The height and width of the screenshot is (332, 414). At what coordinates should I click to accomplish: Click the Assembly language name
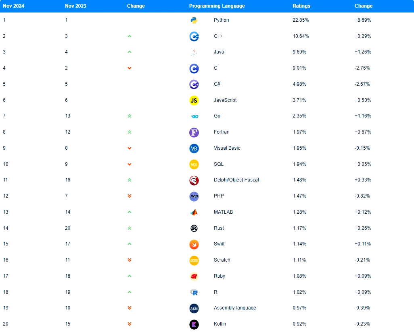tap(235, 308)
